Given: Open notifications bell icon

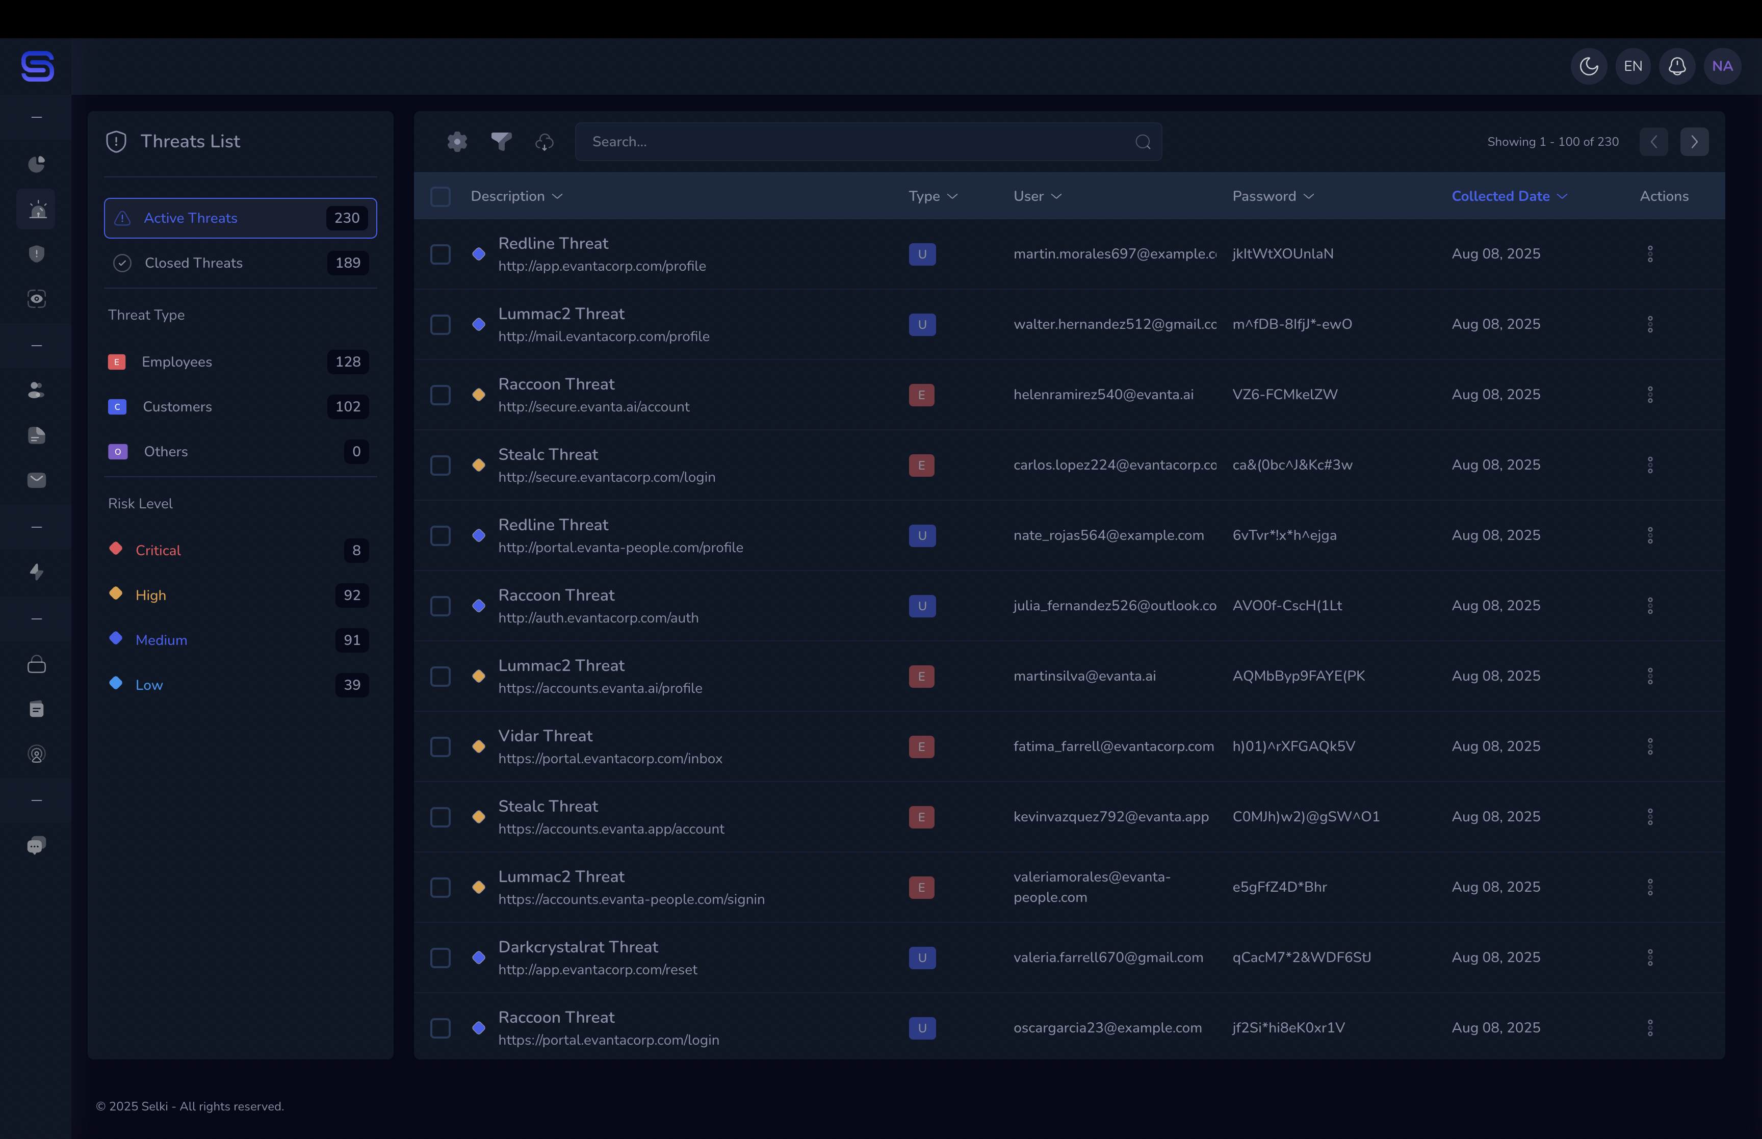Looking at the screenshot, I should 1677,67.
